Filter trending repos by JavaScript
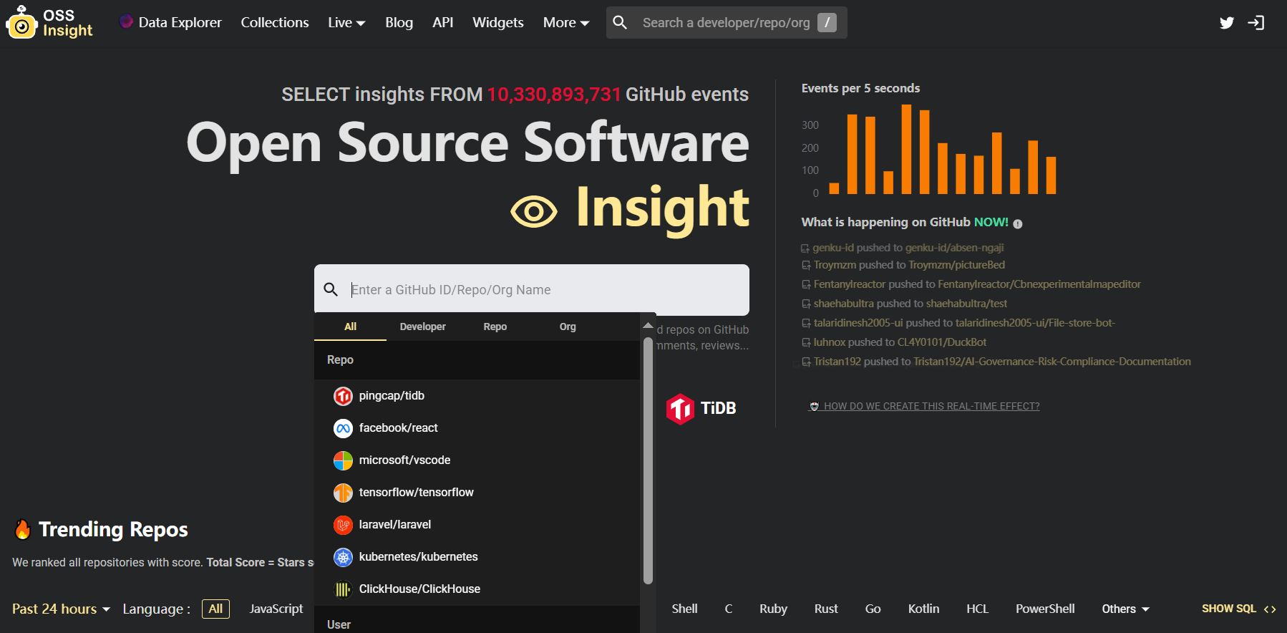Viewport: 1287px width, 633px height. 276,609
